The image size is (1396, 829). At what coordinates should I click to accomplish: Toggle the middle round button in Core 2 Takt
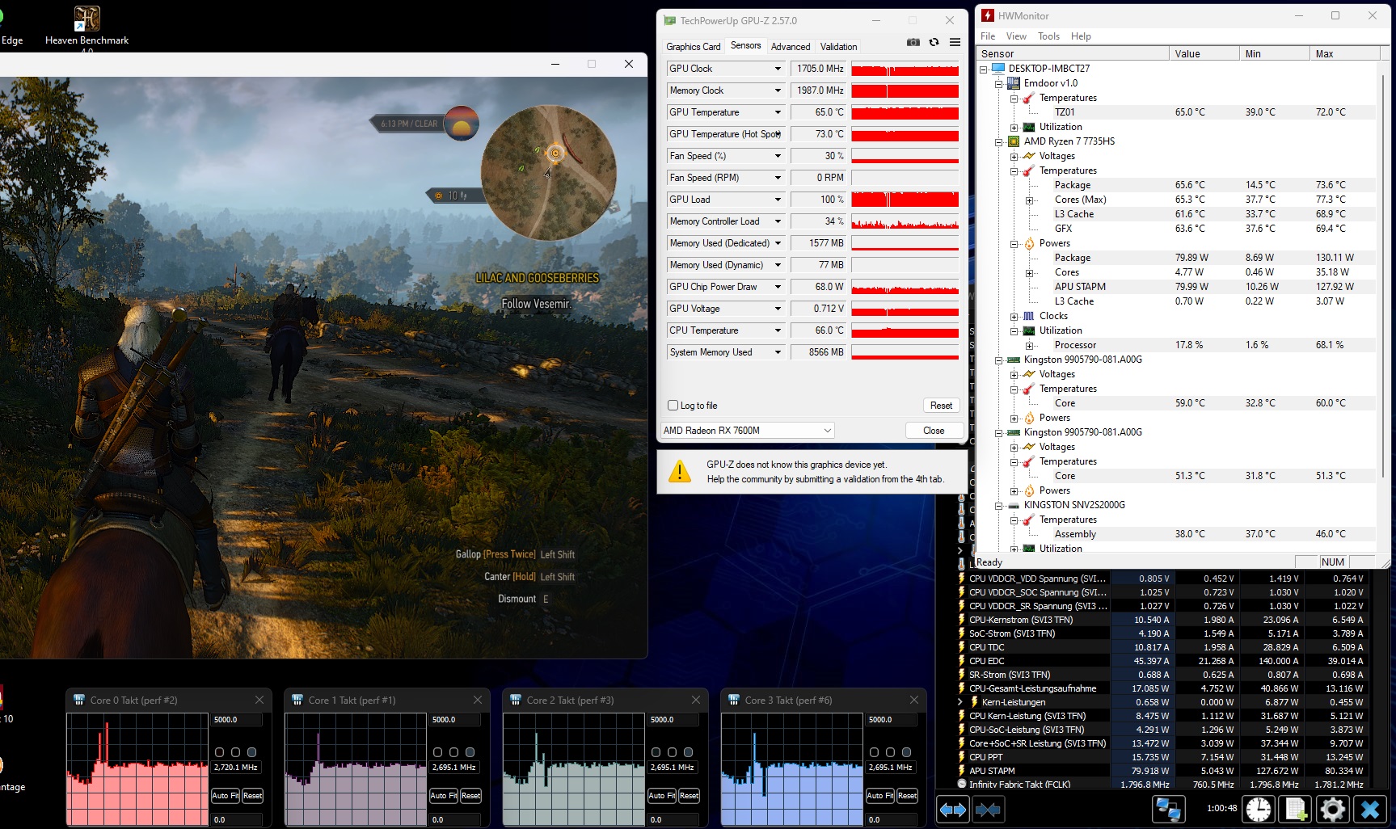coord(672,752)
